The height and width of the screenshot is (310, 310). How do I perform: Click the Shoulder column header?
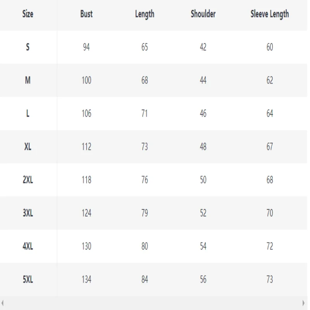click(x=203, y=14)
